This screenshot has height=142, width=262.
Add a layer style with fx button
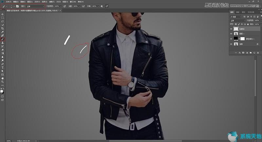click(x=240, y=53)
